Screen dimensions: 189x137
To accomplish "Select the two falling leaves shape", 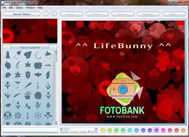I will click(x=28, y=105).
